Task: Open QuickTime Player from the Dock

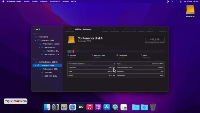Action: click(x=115, y=107)
